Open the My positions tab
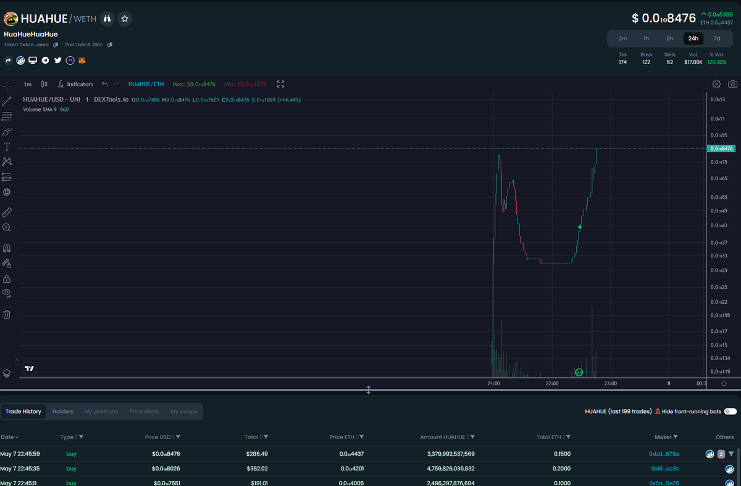The image size is (741, 486). coord(101,411)
